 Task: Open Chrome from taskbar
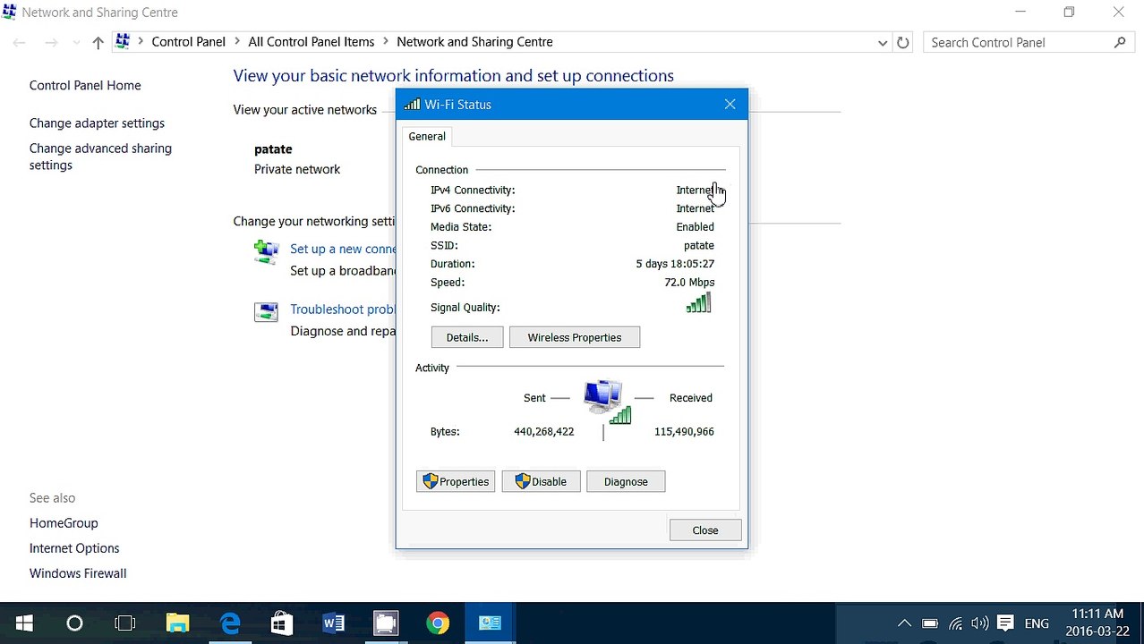point(438,623)
